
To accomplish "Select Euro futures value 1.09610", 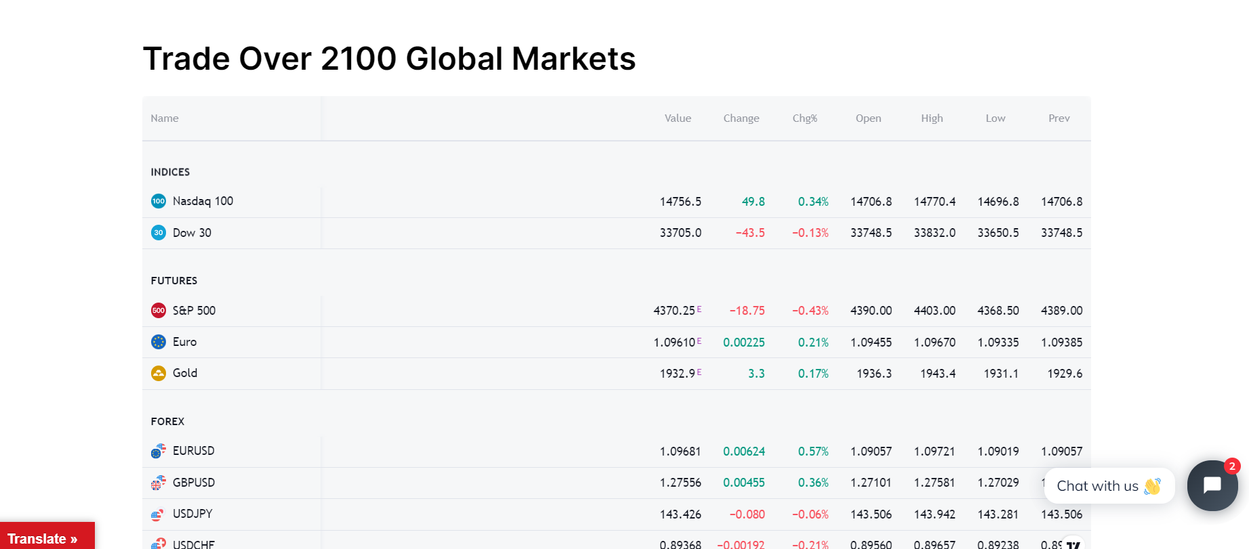I will pos(674,343).
